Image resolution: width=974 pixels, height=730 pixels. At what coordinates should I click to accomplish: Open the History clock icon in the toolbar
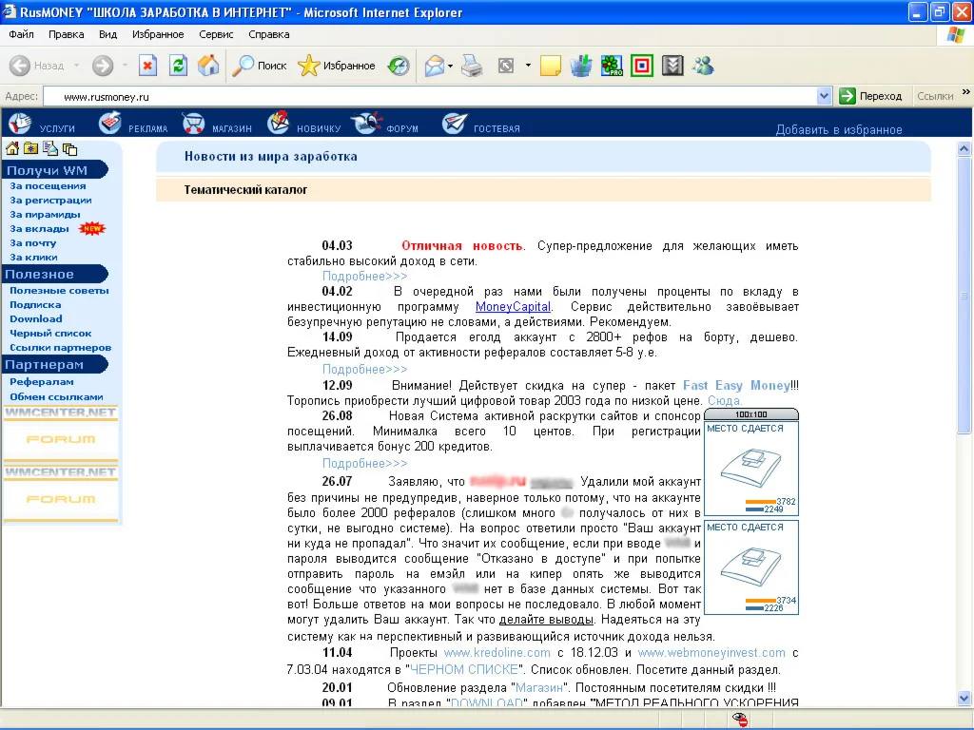[x=399, y=66]
